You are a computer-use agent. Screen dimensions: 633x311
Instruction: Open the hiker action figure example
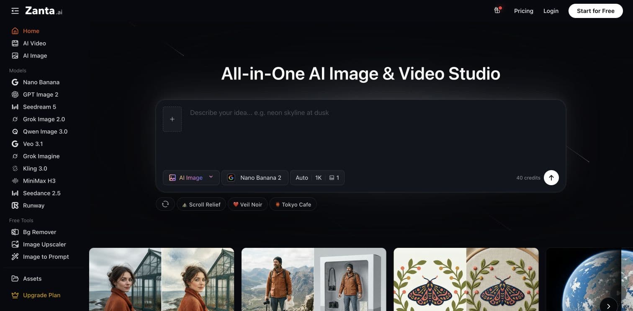point(314,279)
